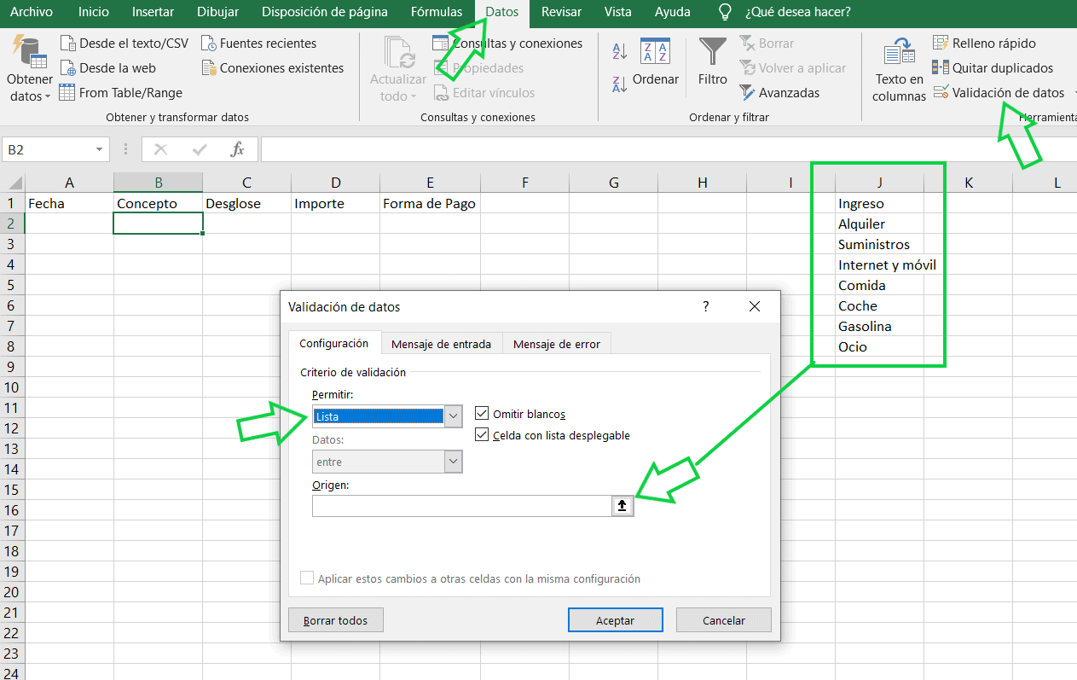Open Mensaje de entrada dialog tab
The width and height of the screenshot is (1077, 680).
pyautogui.click(x=441, y=344)
